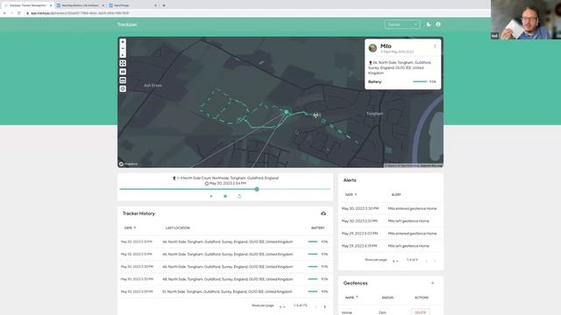Click the tracker's current position marker on map
Screen dimensions: 561x315
(x=287, y=112)
